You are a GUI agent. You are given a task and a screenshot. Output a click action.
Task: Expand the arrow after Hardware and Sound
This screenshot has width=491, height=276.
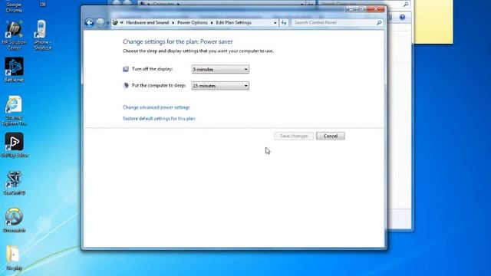[173, 22]
